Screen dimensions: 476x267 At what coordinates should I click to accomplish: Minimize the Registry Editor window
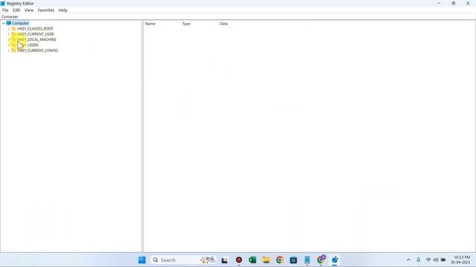pos(439,3)
